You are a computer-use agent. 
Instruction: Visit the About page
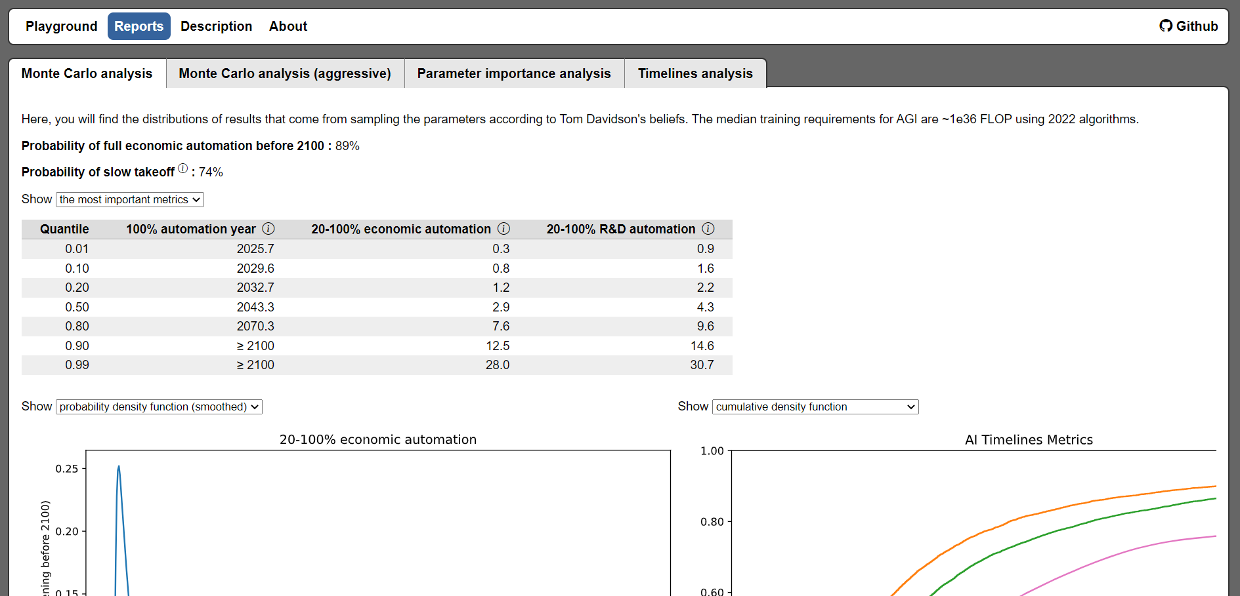288,26
